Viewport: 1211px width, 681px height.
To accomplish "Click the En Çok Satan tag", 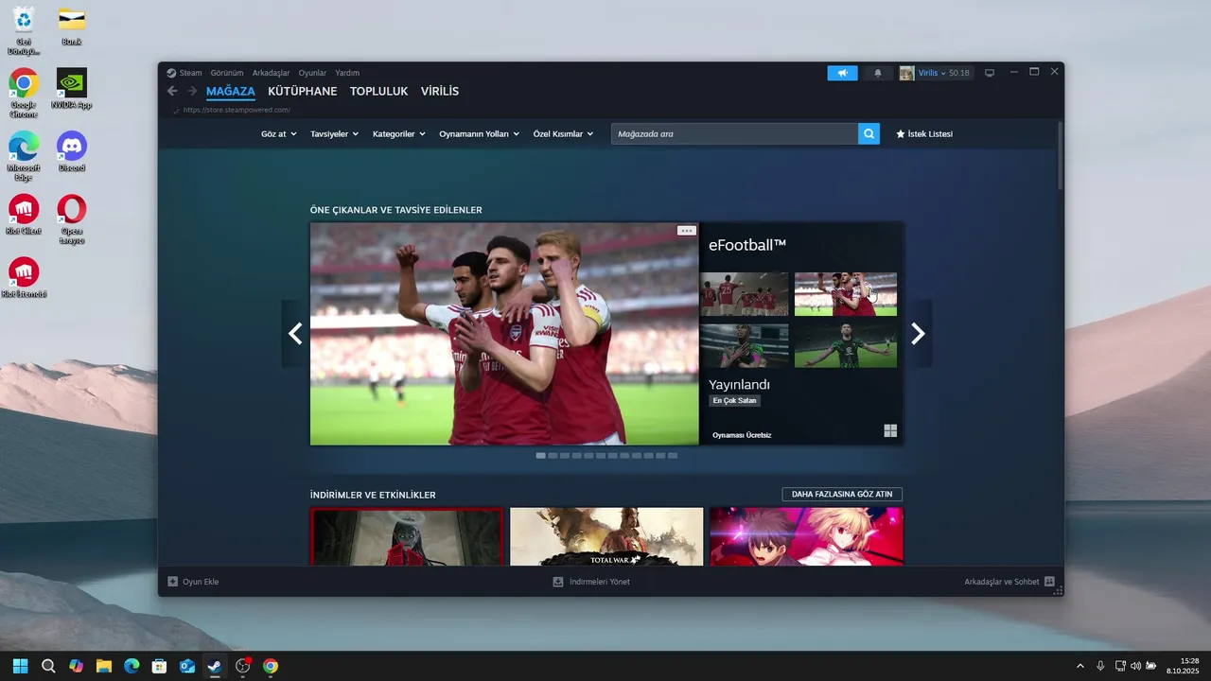I will coord(735,400).
